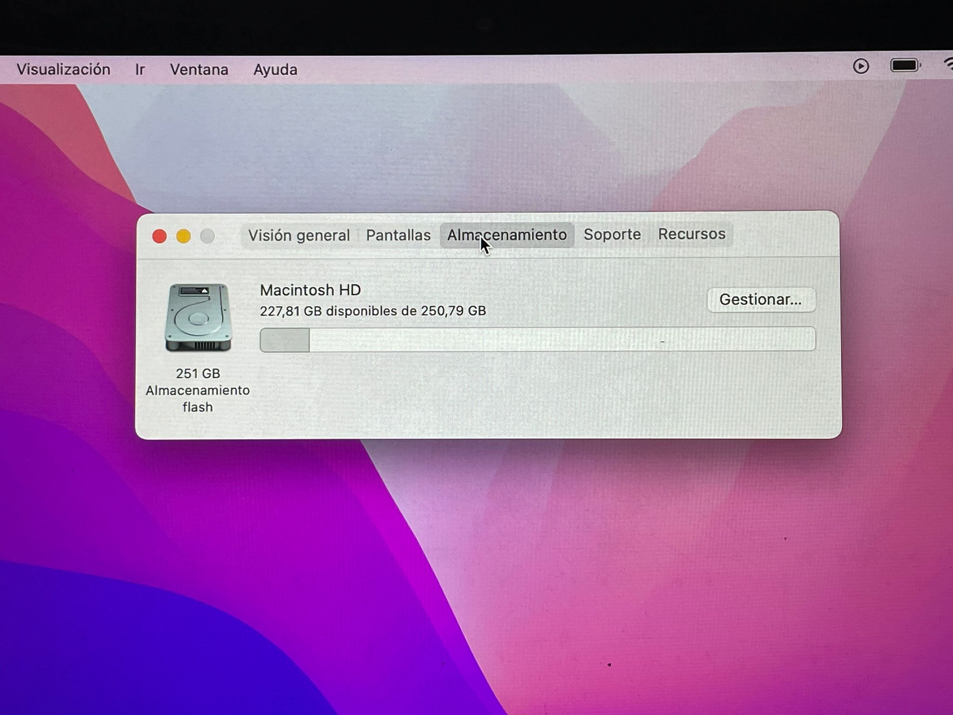Click the Wi-Fi icon in menu bar
The height and width of the screenshot is (715, 953).
[x=948, y=65]
